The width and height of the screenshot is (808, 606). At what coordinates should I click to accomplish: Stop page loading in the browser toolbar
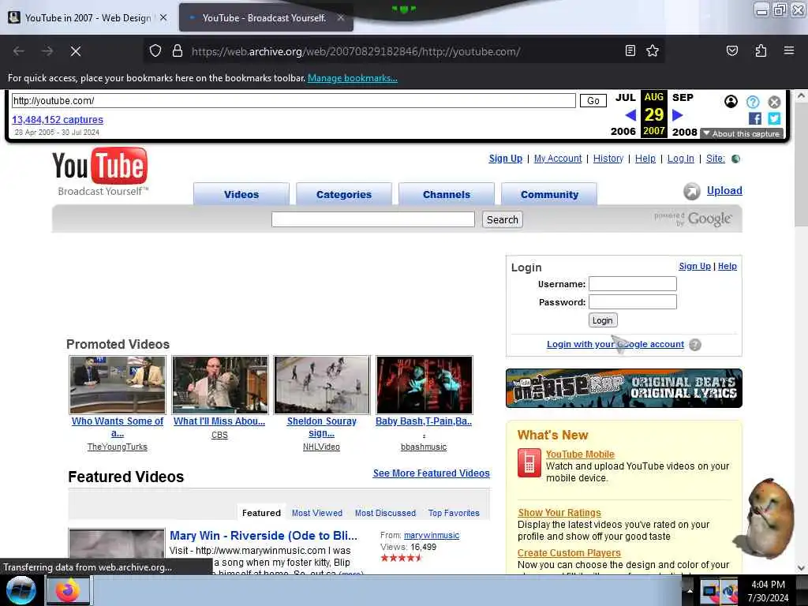click(x=76, y=51)
